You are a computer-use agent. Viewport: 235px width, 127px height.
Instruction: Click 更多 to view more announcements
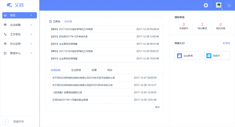pyautogui.click(x=157, y=107)
